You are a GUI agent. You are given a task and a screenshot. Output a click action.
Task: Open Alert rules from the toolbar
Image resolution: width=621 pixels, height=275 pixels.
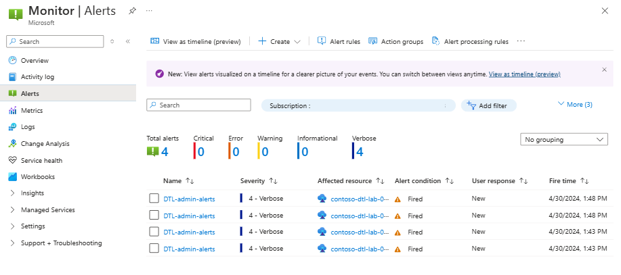[x=339, y=41]
